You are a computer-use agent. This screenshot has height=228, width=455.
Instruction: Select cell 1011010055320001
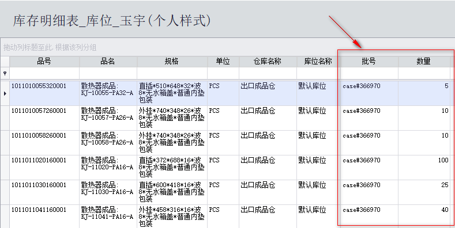tap(44, 93)
